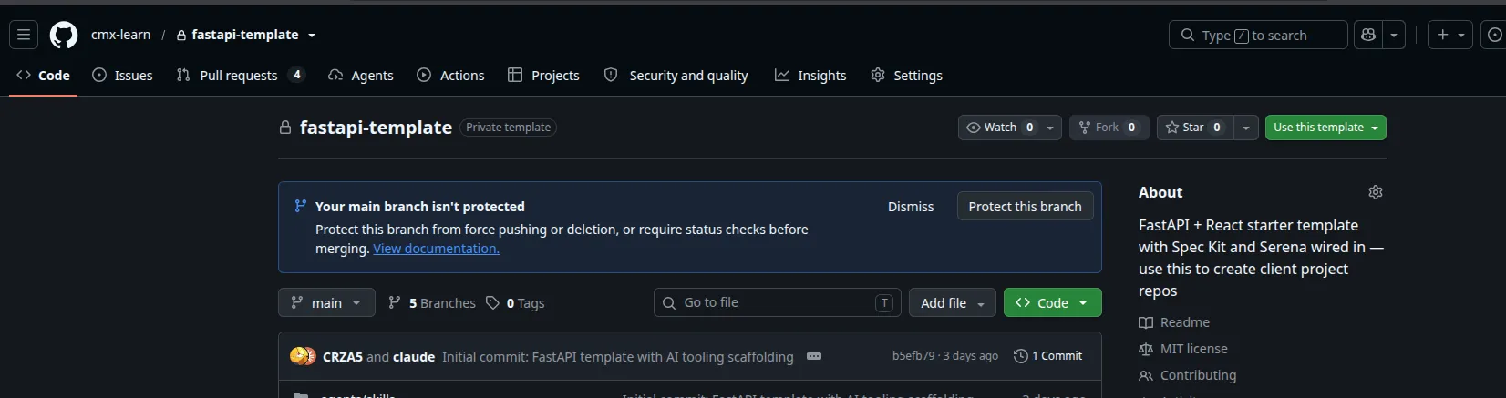Expand commit message ellipsis button
This screenshot has height=398, width=1506.
(814, 356)
